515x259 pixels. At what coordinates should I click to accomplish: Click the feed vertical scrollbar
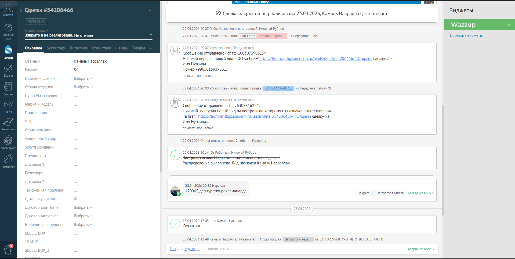(443, 160)
